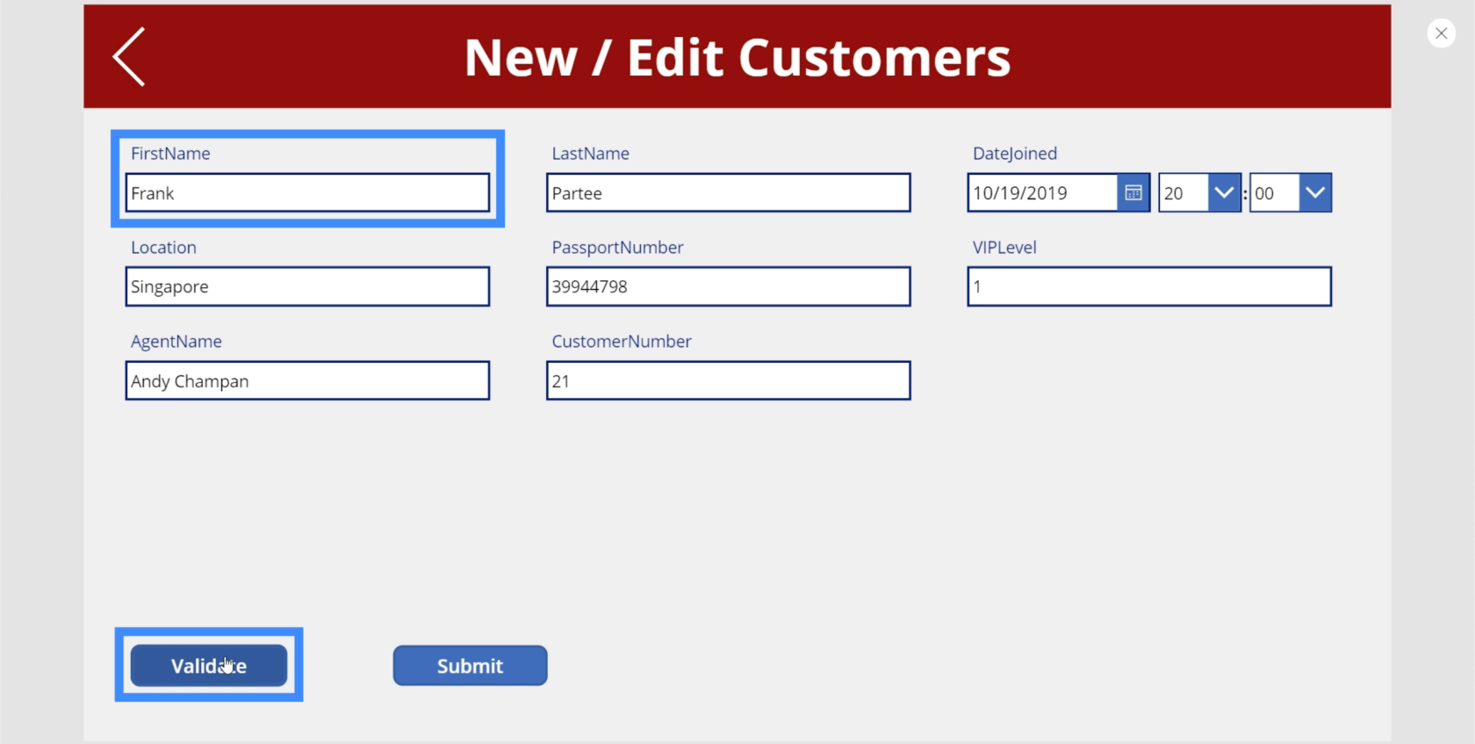The image size is (1475, 744).
Task: Focus the LastName field containing Partee
Action: pos(728,192)
